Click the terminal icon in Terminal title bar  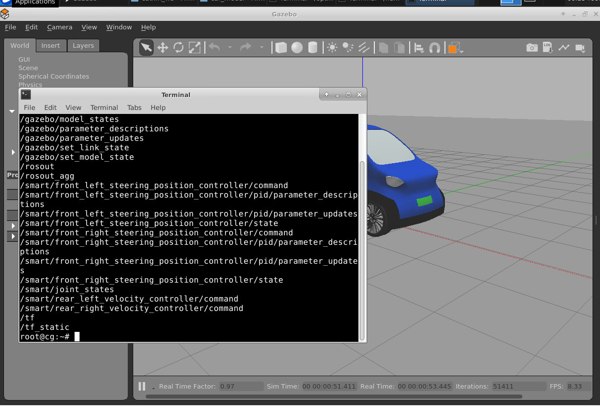26,95
